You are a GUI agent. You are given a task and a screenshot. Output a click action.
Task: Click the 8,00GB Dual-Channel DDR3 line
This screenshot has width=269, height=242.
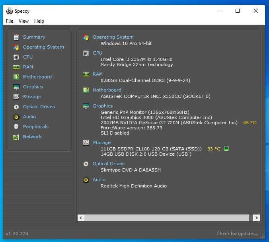coord(145,80)
